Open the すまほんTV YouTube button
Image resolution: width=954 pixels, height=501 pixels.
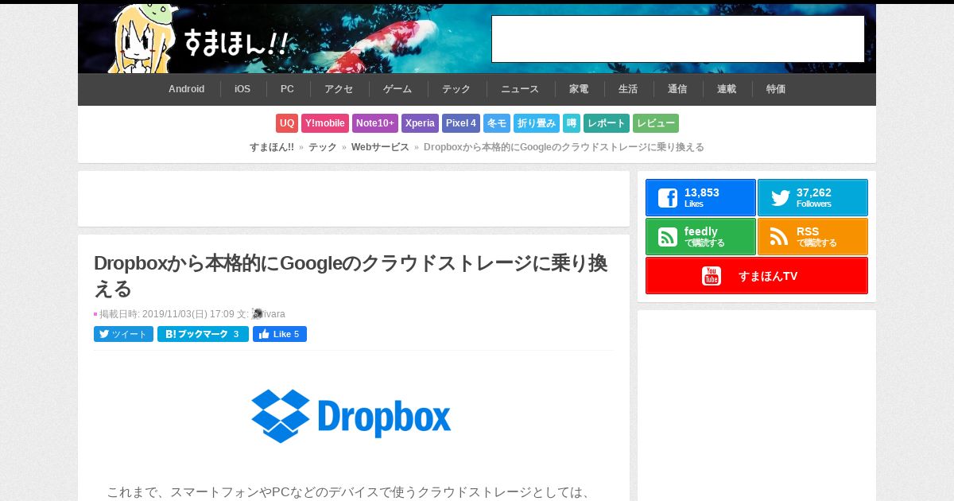click(x=757, y=275)
